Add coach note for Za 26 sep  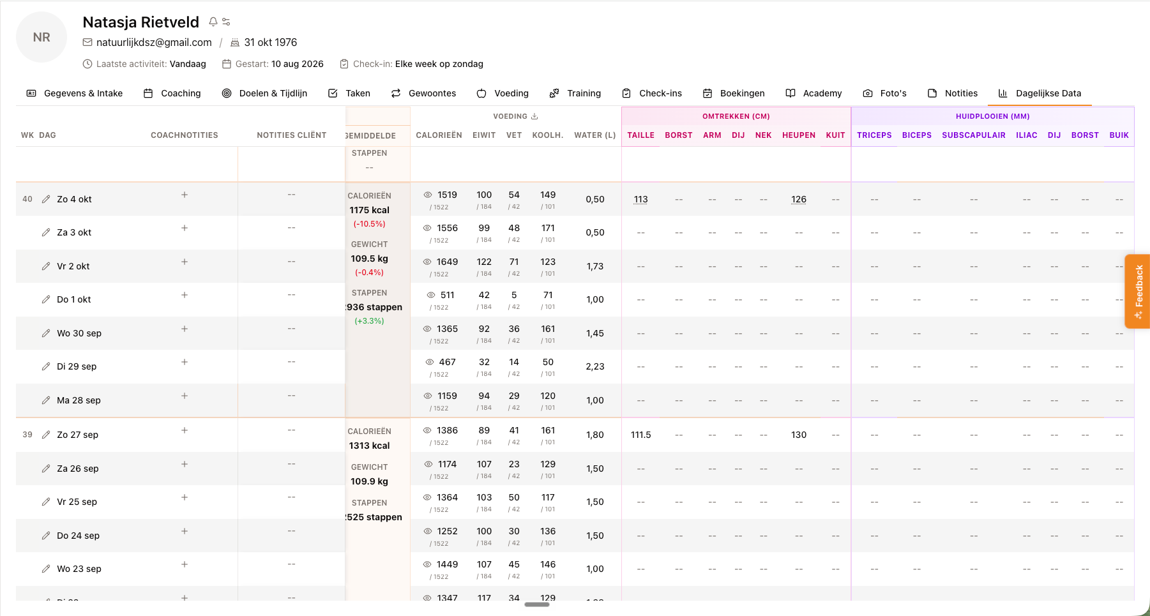185,464
